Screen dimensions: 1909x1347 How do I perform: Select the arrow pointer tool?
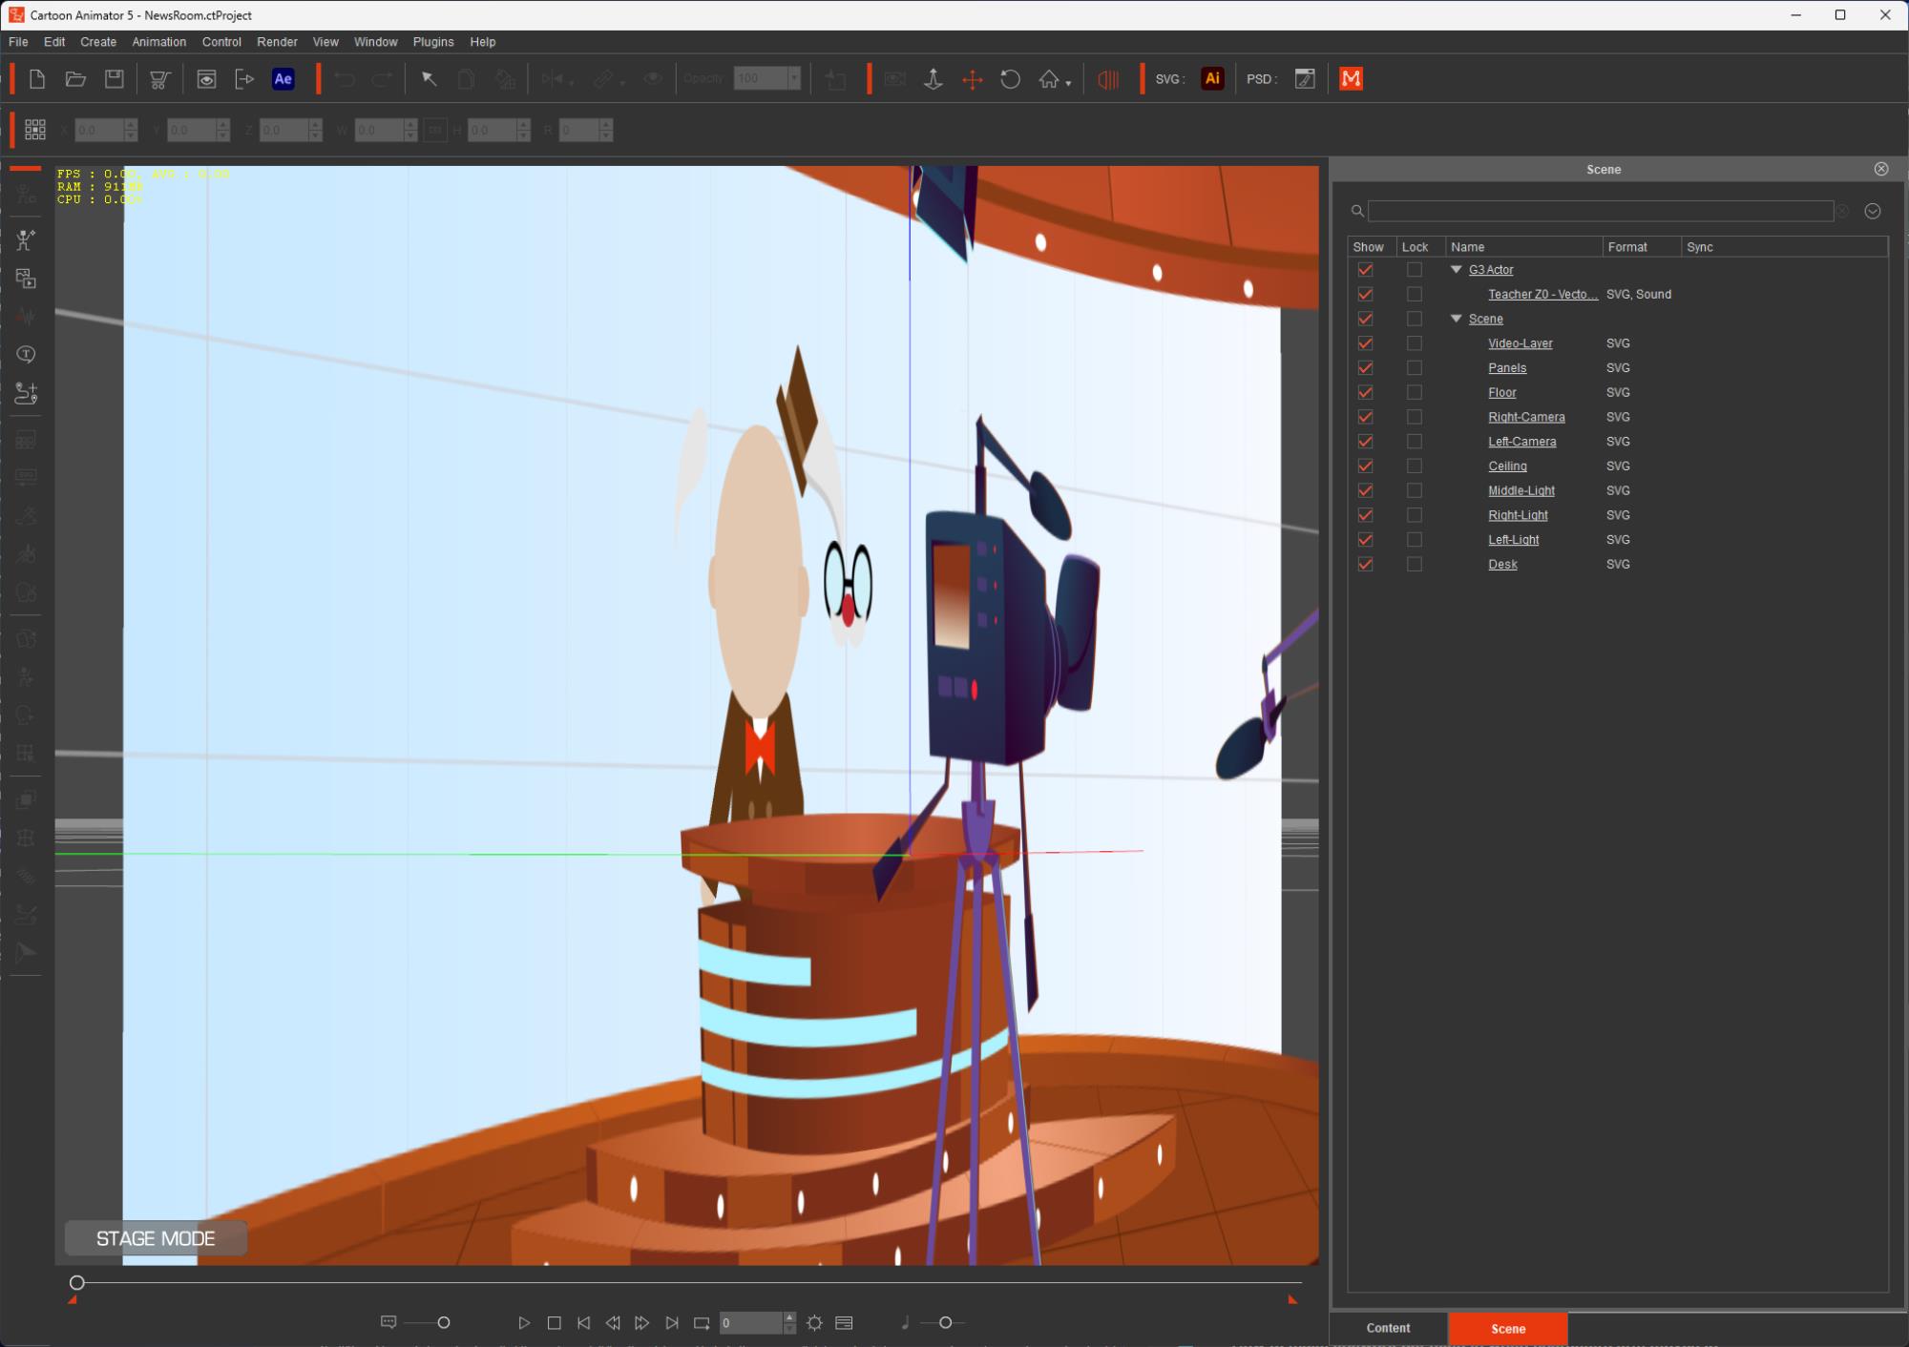tap(429, 79)
